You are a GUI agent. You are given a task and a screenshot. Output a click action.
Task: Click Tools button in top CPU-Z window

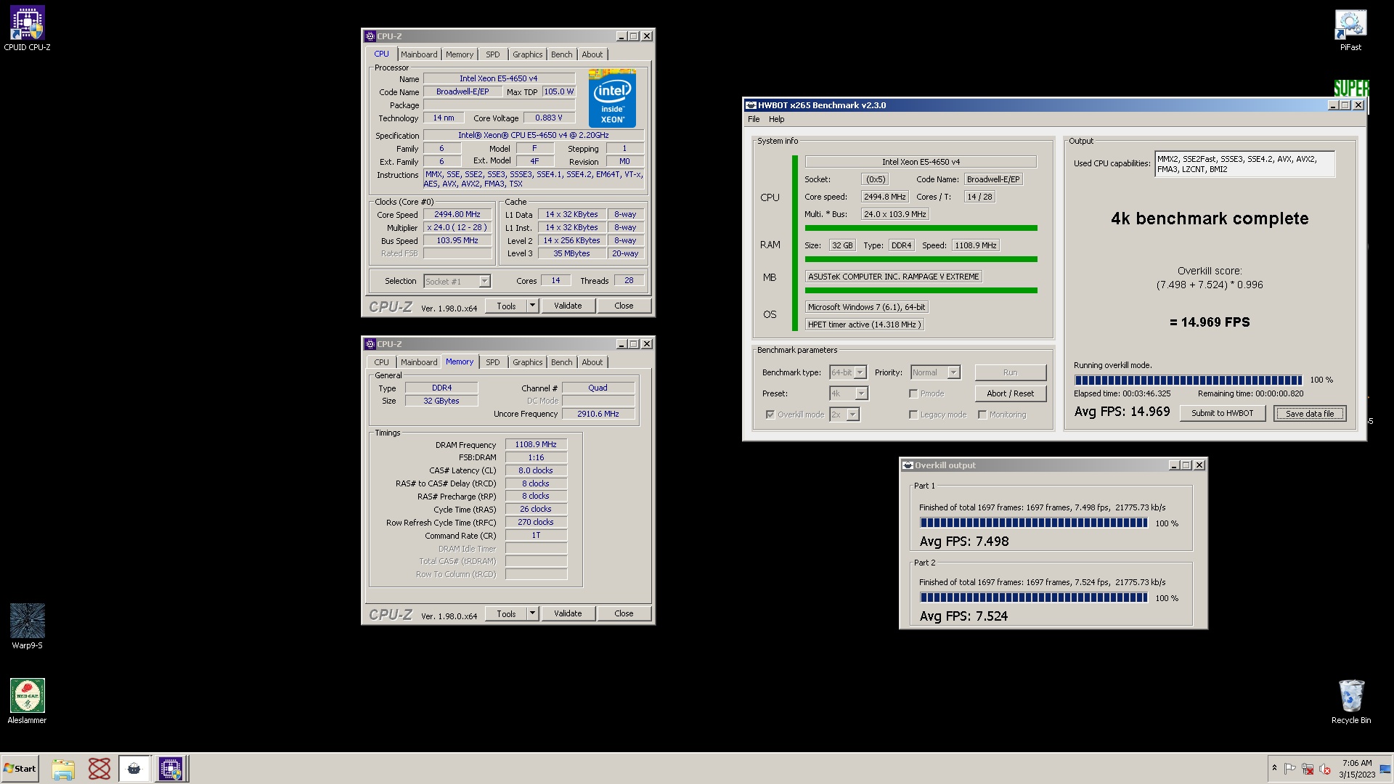506,306
